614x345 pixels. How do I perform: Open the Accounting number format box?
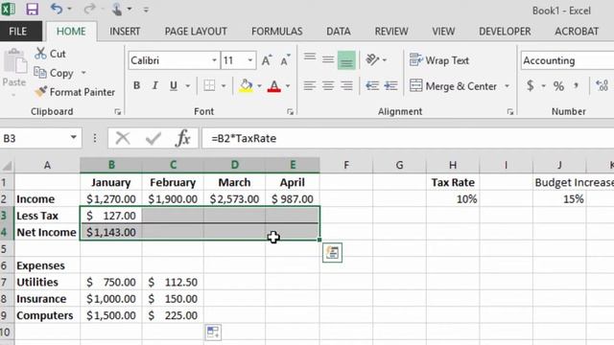(567, 60)
